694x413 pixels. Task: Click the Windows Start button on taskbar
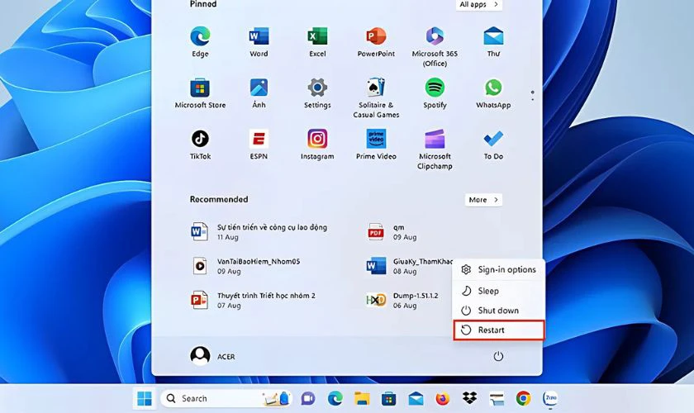tap(145, 398)
